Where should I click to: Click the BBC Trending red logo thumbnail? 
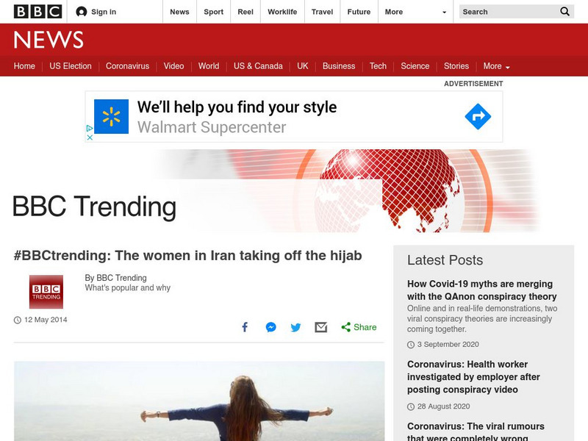[x=46, y=292]
